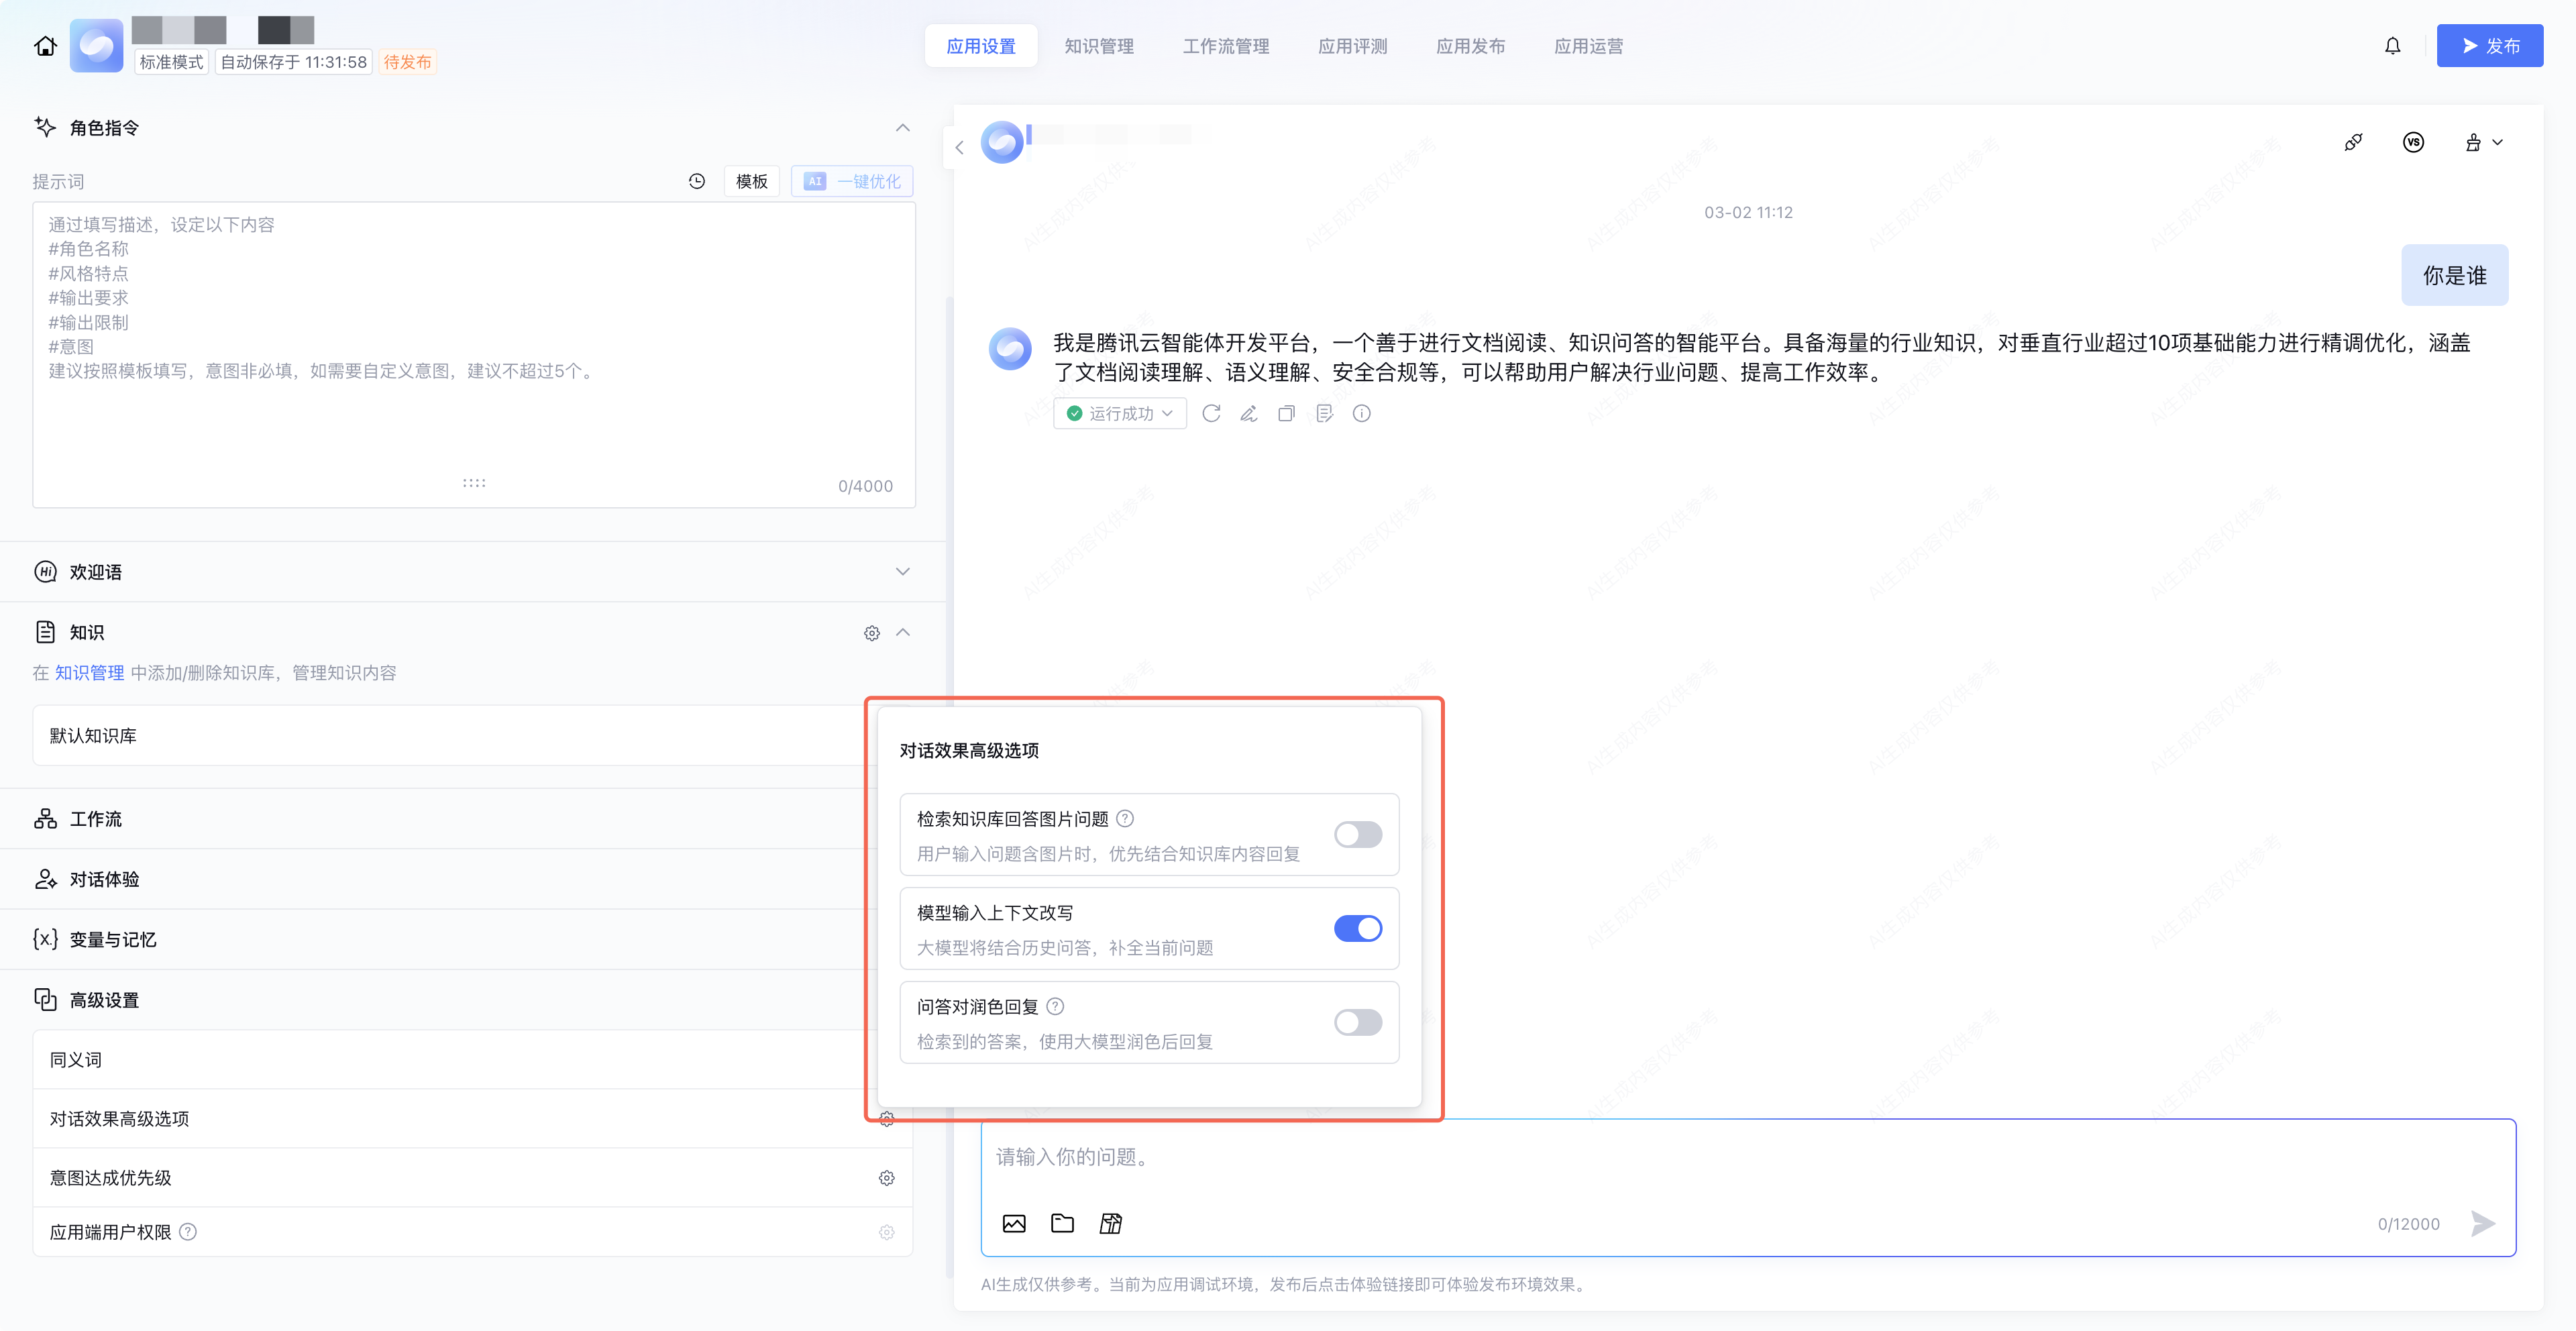Open the VS comparison icon in chat header

pos(2413,142)
